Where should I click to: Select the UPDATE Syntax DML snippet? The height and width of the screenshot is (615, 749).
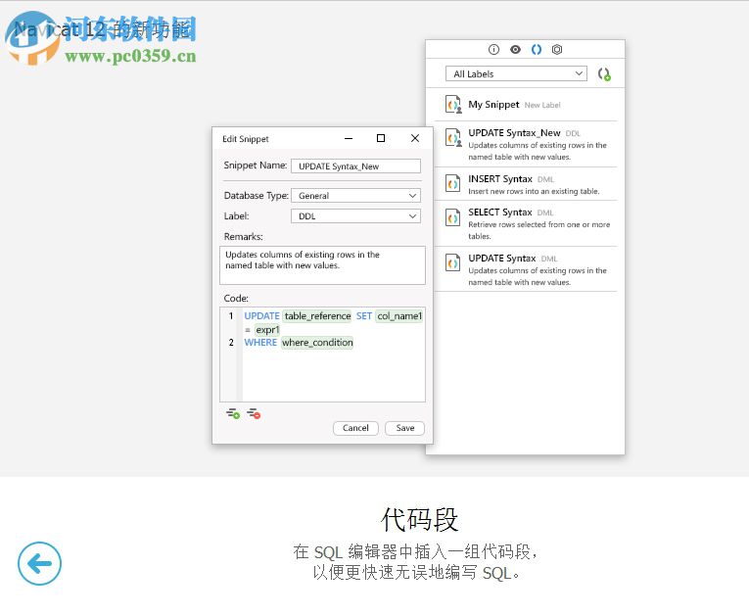click(526, 269)
